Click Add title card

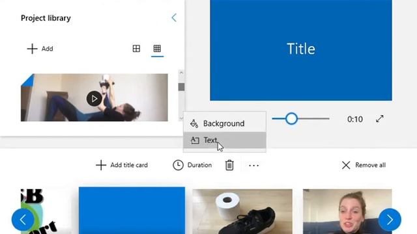click(122, 165)
